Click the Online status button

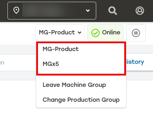click(x=105, y=33)
